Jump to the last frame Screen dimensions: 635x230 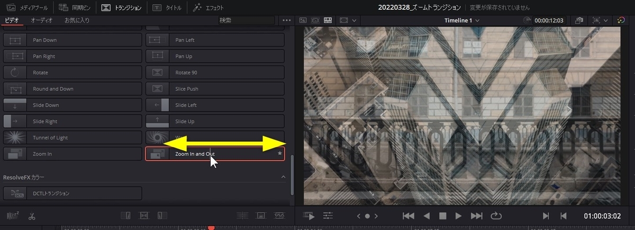(x=477, y=216)
